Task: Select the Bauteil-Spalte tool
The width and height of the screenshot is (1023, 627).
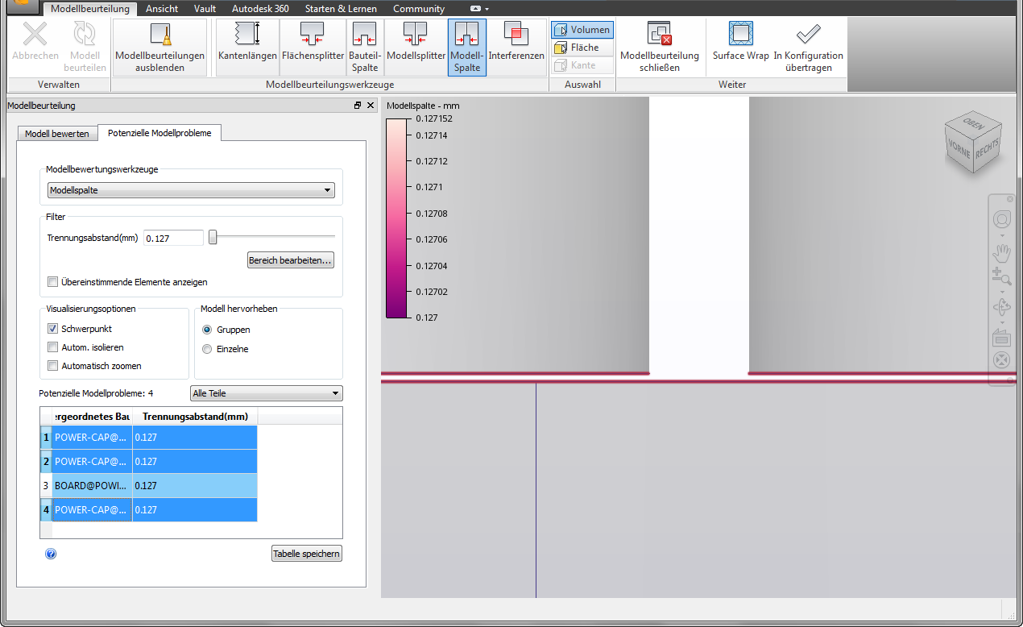Action: tap(365, 47)
